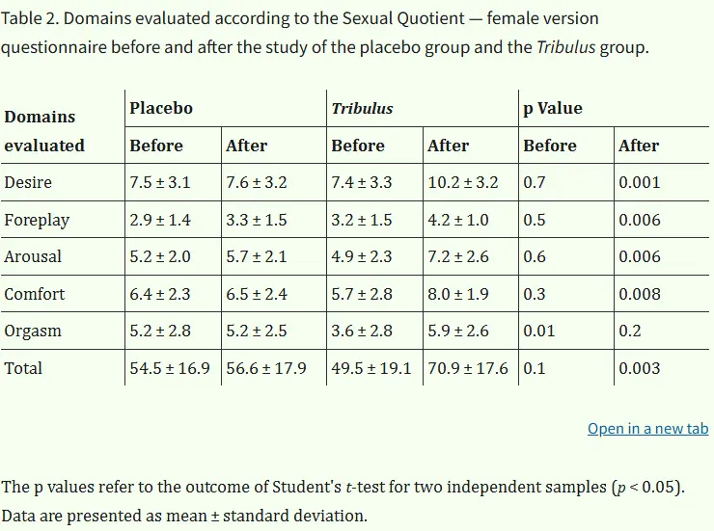Click the Orgasm p value 0.01 cell
Image resolution: width=714 pixels, height=531 pixels.
coord(539,331)
